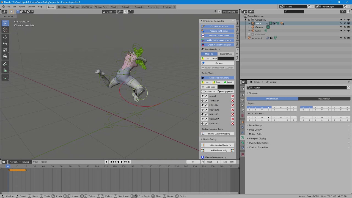Viewport: 352px width, 198px height.
Task: Pick the Rotate tool in the toolbar
Action: coord(5,43)
